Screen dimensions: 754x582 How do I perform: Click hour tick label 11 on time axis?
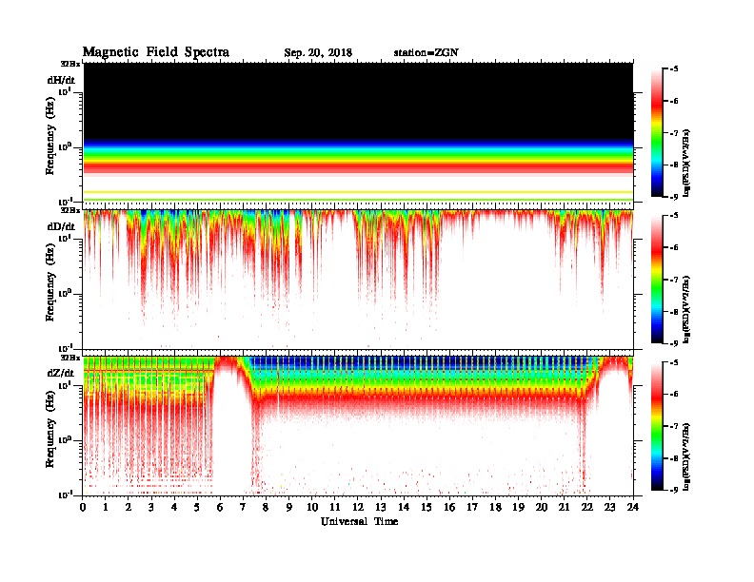[335, 507]
